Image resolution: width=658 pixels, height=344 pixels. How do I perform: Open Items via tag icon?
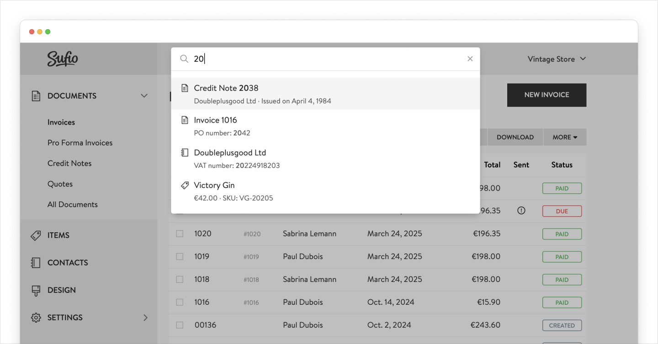[36, 235]
